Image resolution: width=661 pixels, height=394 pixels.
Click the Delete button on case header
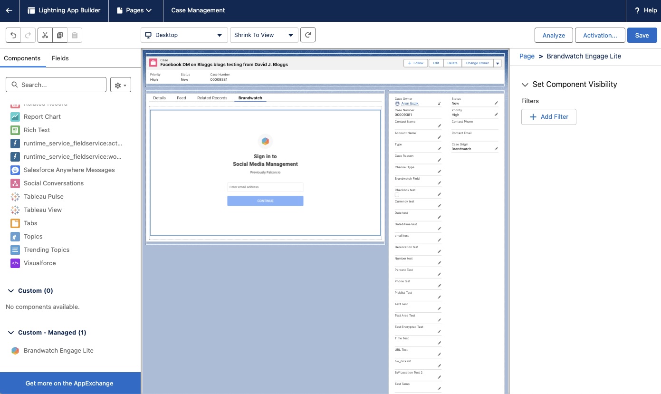click(452, 63)
